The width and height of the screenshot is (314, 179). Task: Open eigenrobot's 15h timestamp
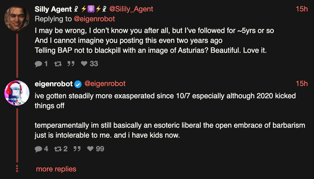tap(301, 84)
